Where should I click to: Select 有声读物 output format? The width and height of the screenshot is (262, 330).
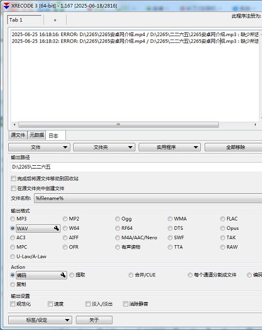(x=117, y=247)
